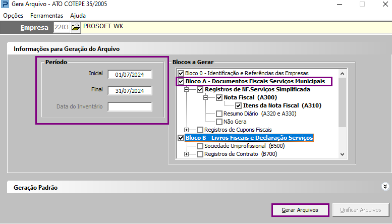Open the Empresa folder browse icon
Image resolution: width=392 pixels, height=224 pixels.
click(x=75, y=27)
